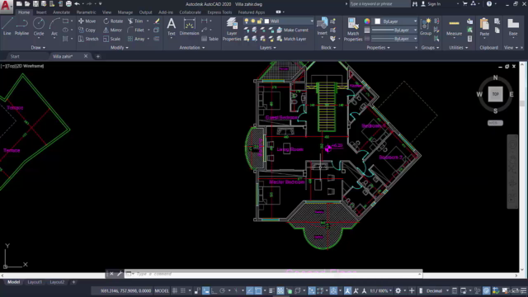This screenshot has height=297, width=528.
Task: Activate the Rotate command
Action: (113, 21)
